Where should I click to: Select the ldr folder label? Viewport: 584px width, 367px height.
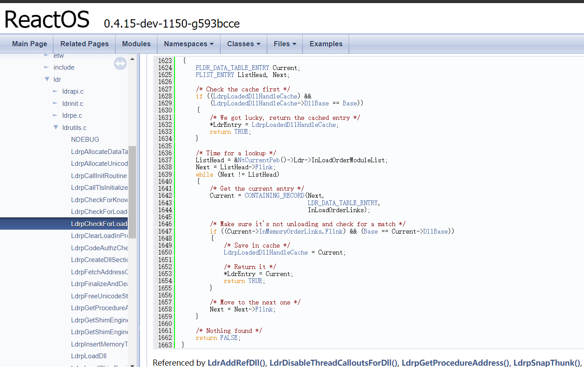(x=57, y=80)
